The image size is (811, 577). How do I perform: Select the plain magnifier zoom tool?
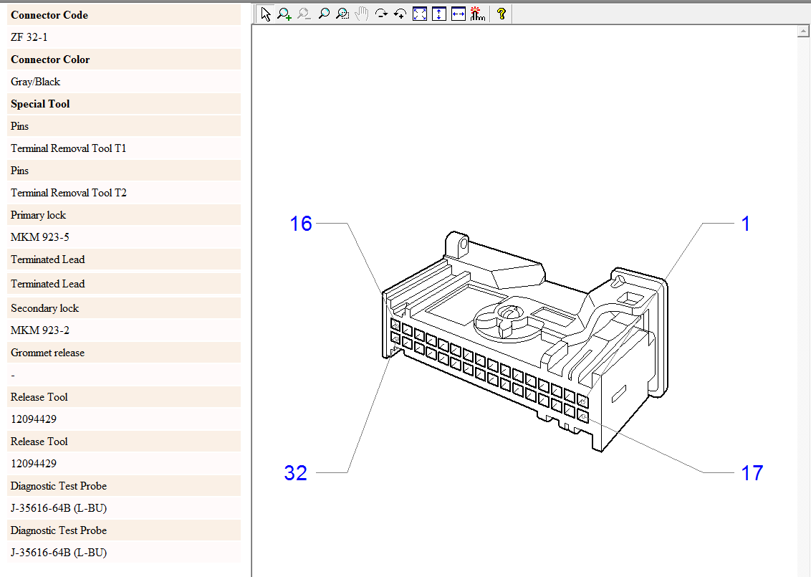pos(324,14)
